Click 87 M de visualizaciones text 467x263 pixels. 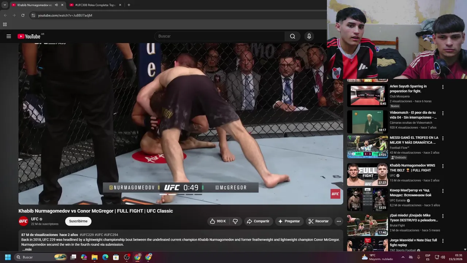40,235
